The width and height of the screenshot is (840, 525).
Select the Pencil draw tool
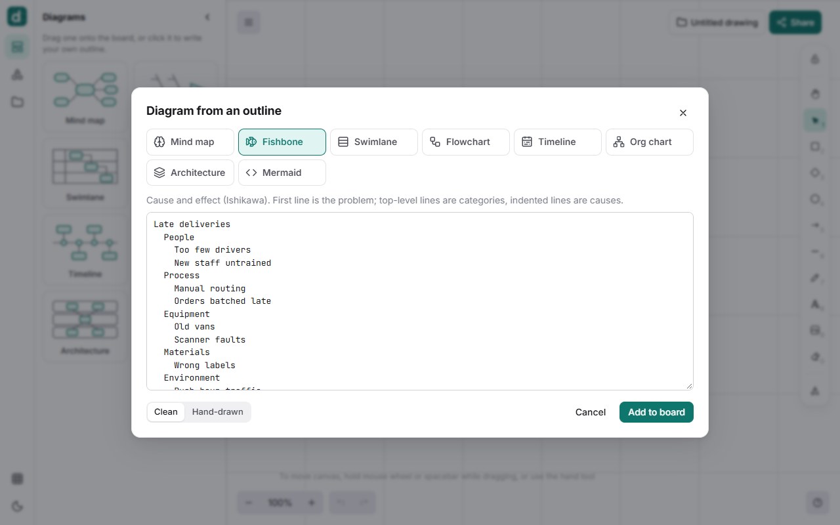(815, 278)
